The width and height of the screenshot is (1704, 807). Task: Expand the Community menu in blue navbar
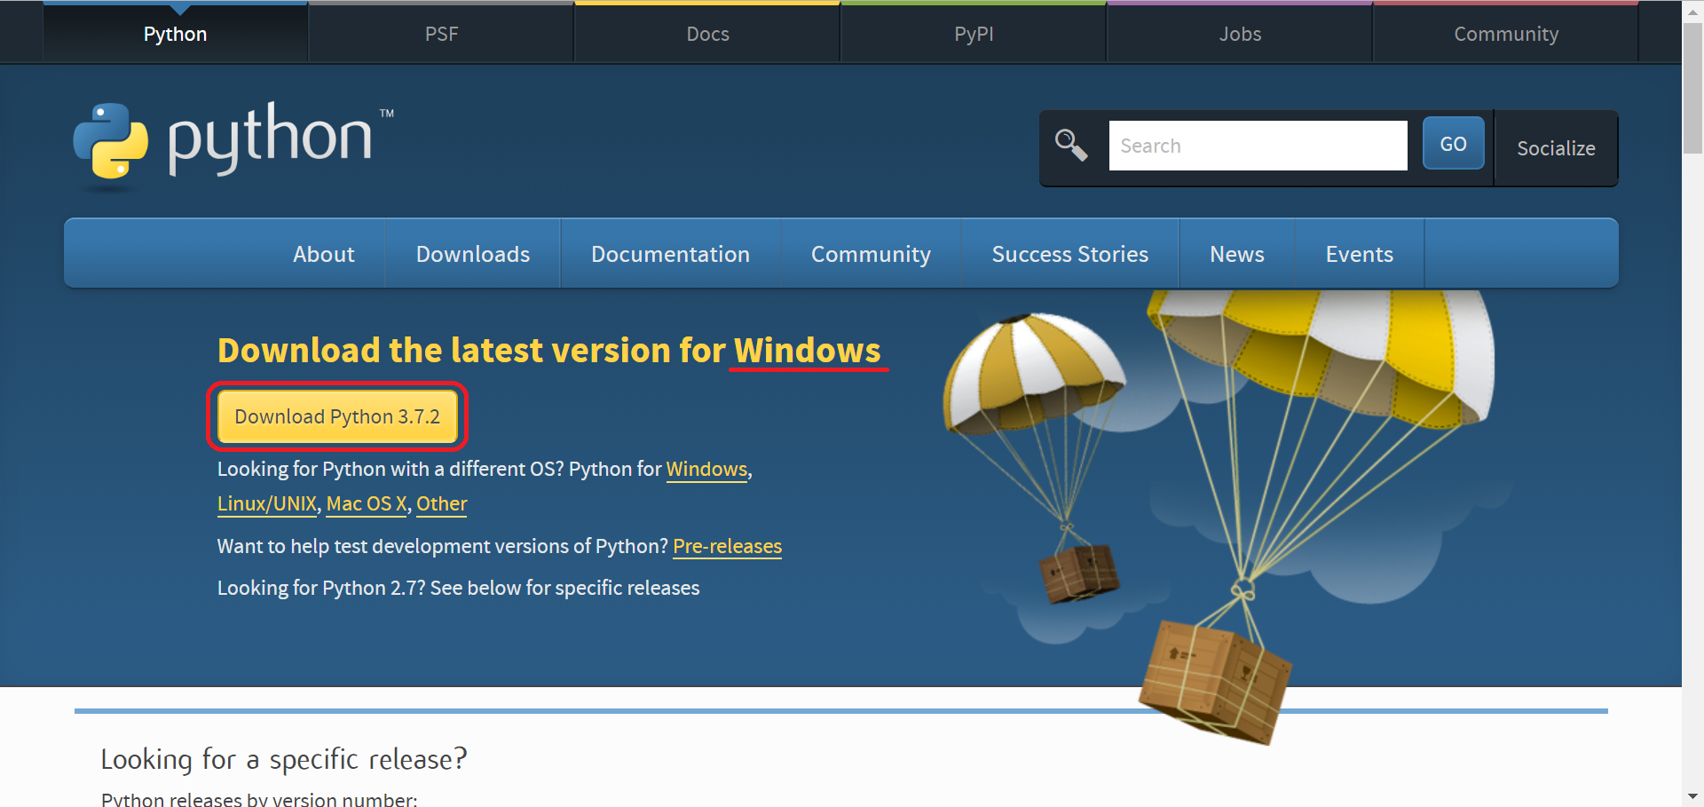870,254
